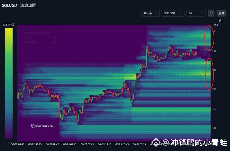Click the 125 price axis label

click(214, 128)
